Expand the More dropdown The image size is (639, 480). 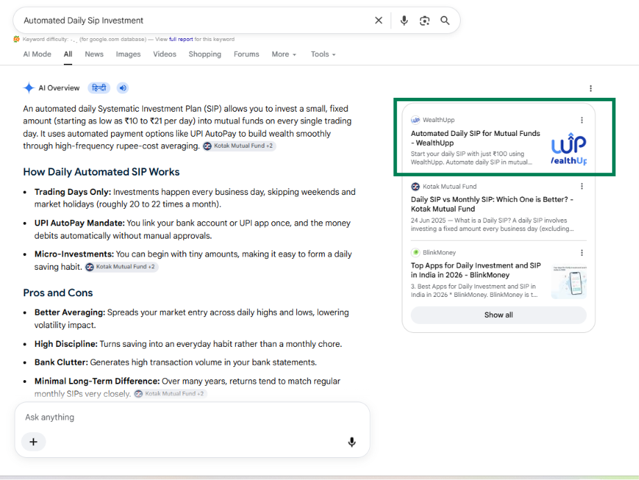(284, 54)
